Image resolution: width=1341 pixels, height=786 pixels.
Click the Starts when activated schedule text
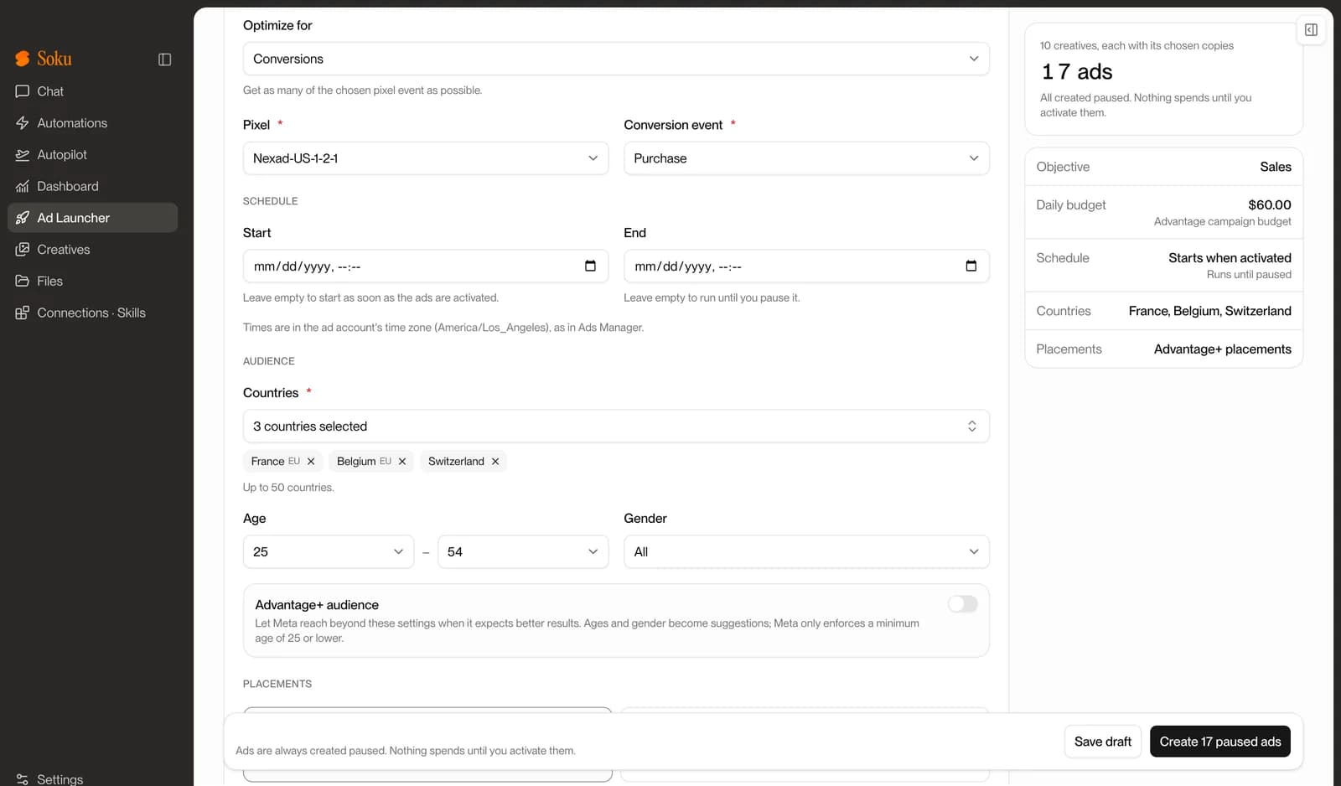click(x=1230, y=258)
